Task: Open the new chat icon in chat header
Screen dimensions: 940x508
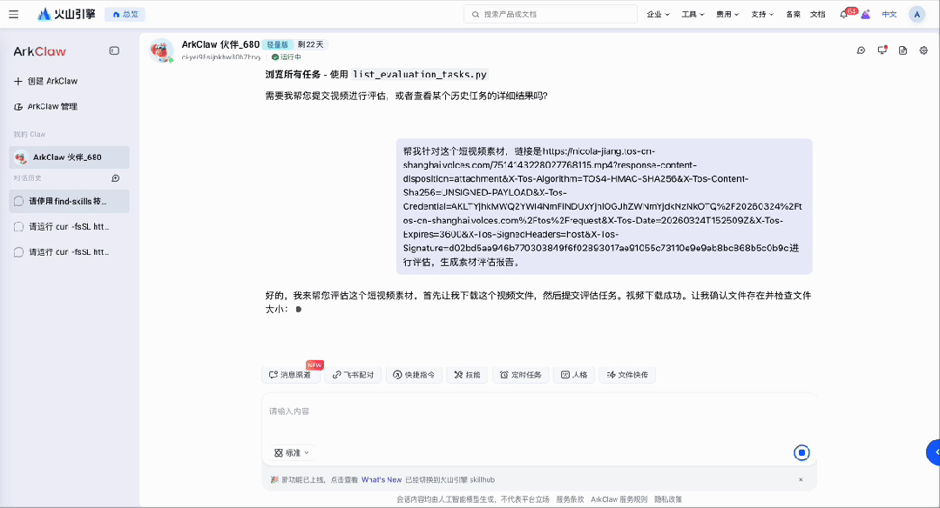Action: click(861, 50)
